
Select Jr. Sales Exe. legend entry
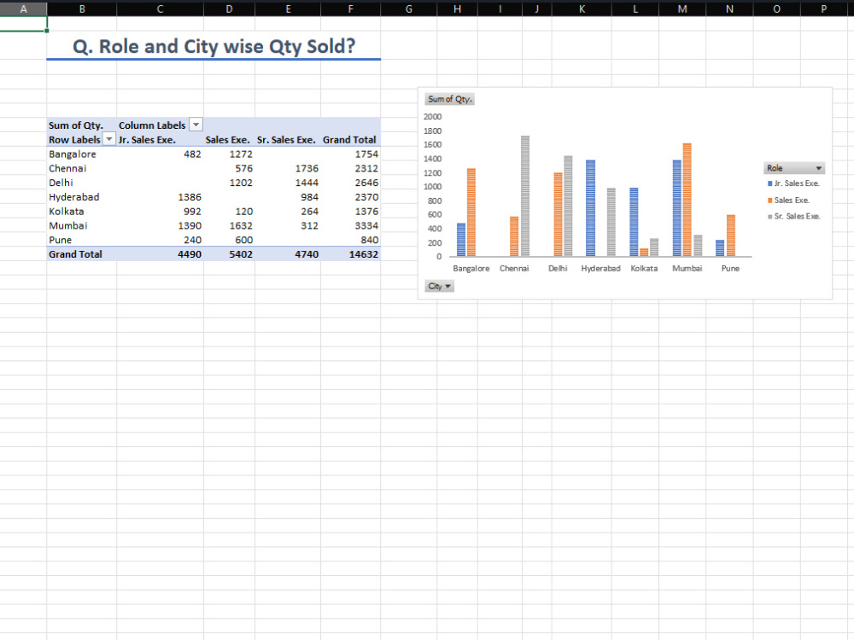(793, 183)
